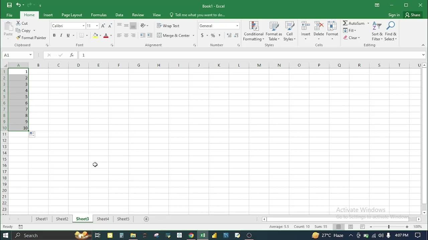The height and width of the screenshot is (240, 428).
Task: Switch to Page Layout view in the status bar
Action: pos(350,227)
